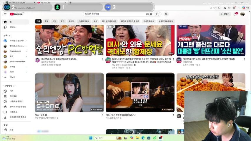
Task: Open 좋아요 표시한 동영상 (Liked videos)
Action: (18, 107)
